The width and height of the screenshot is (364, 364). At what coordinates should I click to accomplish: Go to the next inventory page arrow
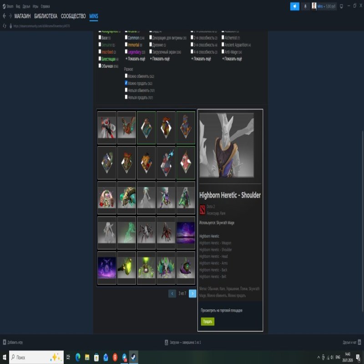click(192, 293)
